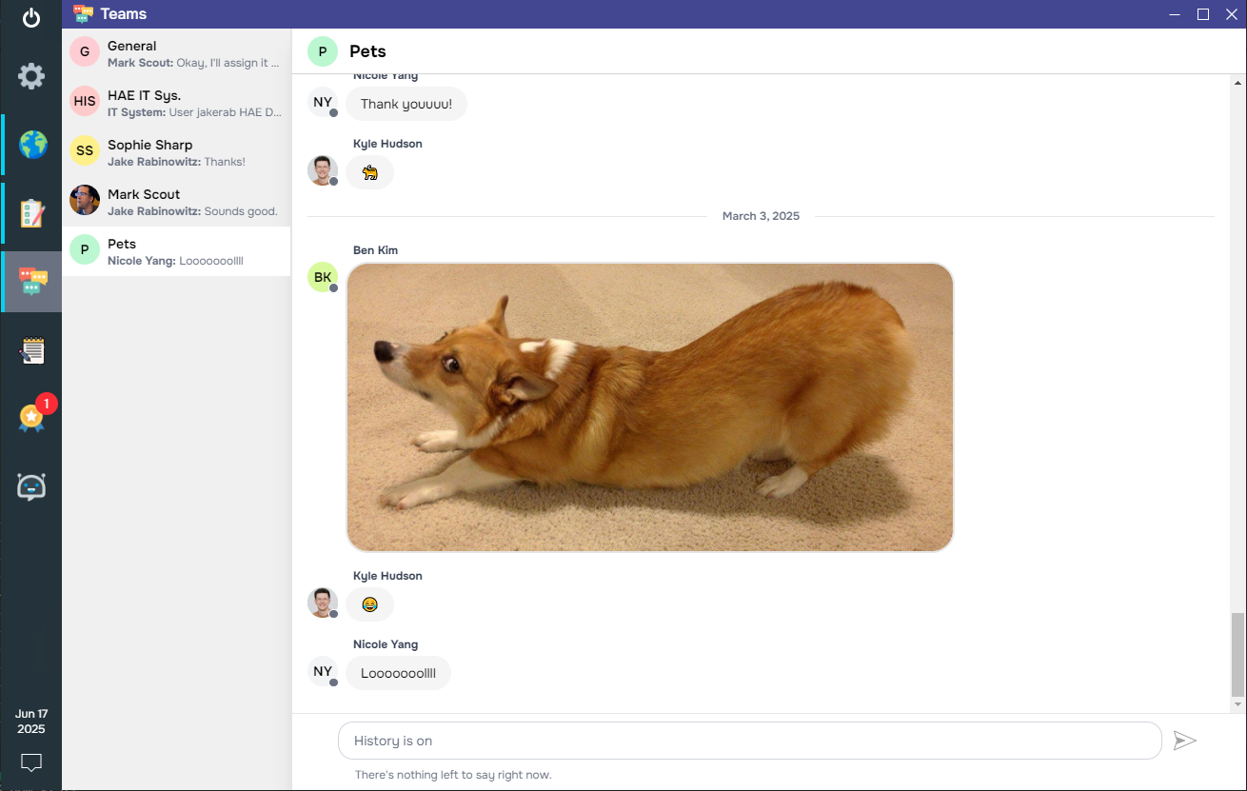Click the "Ben Kim" sender name
1247x791 pixels.
(x=375, y=250)
